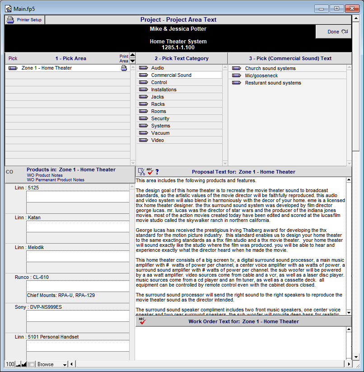Click the Audio category arrow icon
The height and width of the screenshot is (372, 364).
tap(143, 68)
